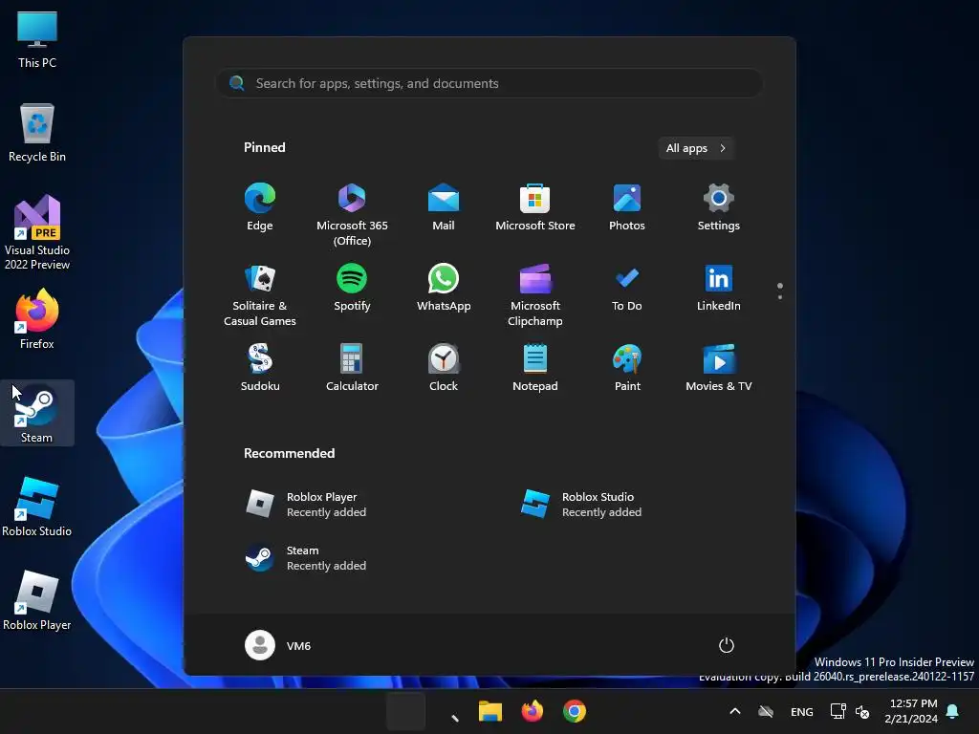979x734 pixels.
Task: Select the Recycle Bin desktop icon
Action: coord(37,133)
